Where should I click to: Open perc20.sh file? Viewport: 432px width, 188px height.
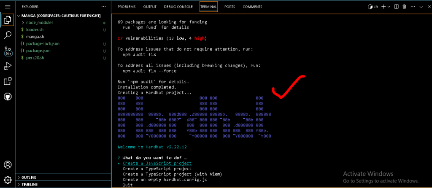click(x=63, y=58)
